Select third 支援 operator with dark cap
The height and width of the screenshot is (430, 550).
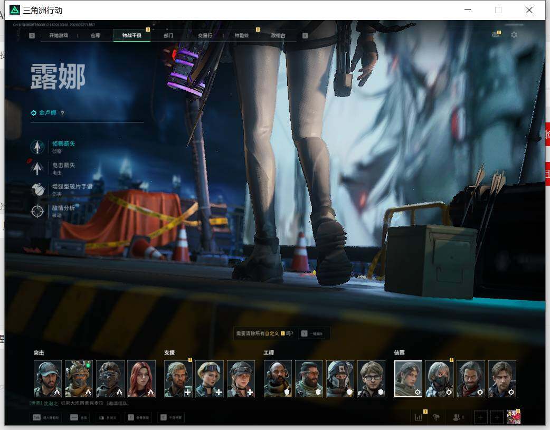point(241,379)
